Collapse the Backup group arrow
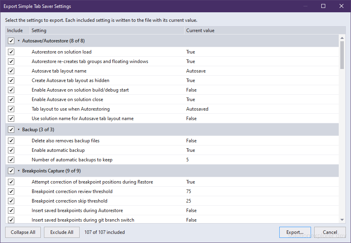The width and height of the screenshot is (351, 243). click(19, 130)
